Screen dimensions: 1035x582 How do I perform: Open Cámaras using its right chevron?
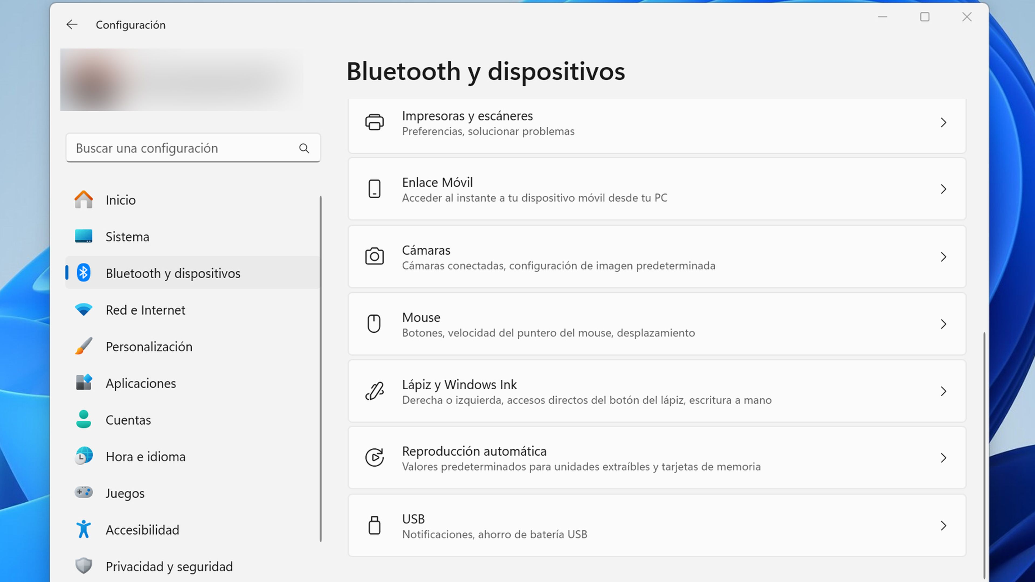pyautogui.click(x=943, y=257)
